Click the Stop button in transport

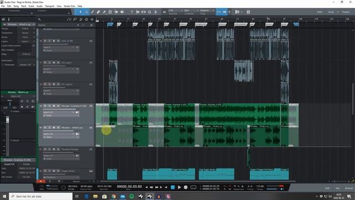(173, 187)
